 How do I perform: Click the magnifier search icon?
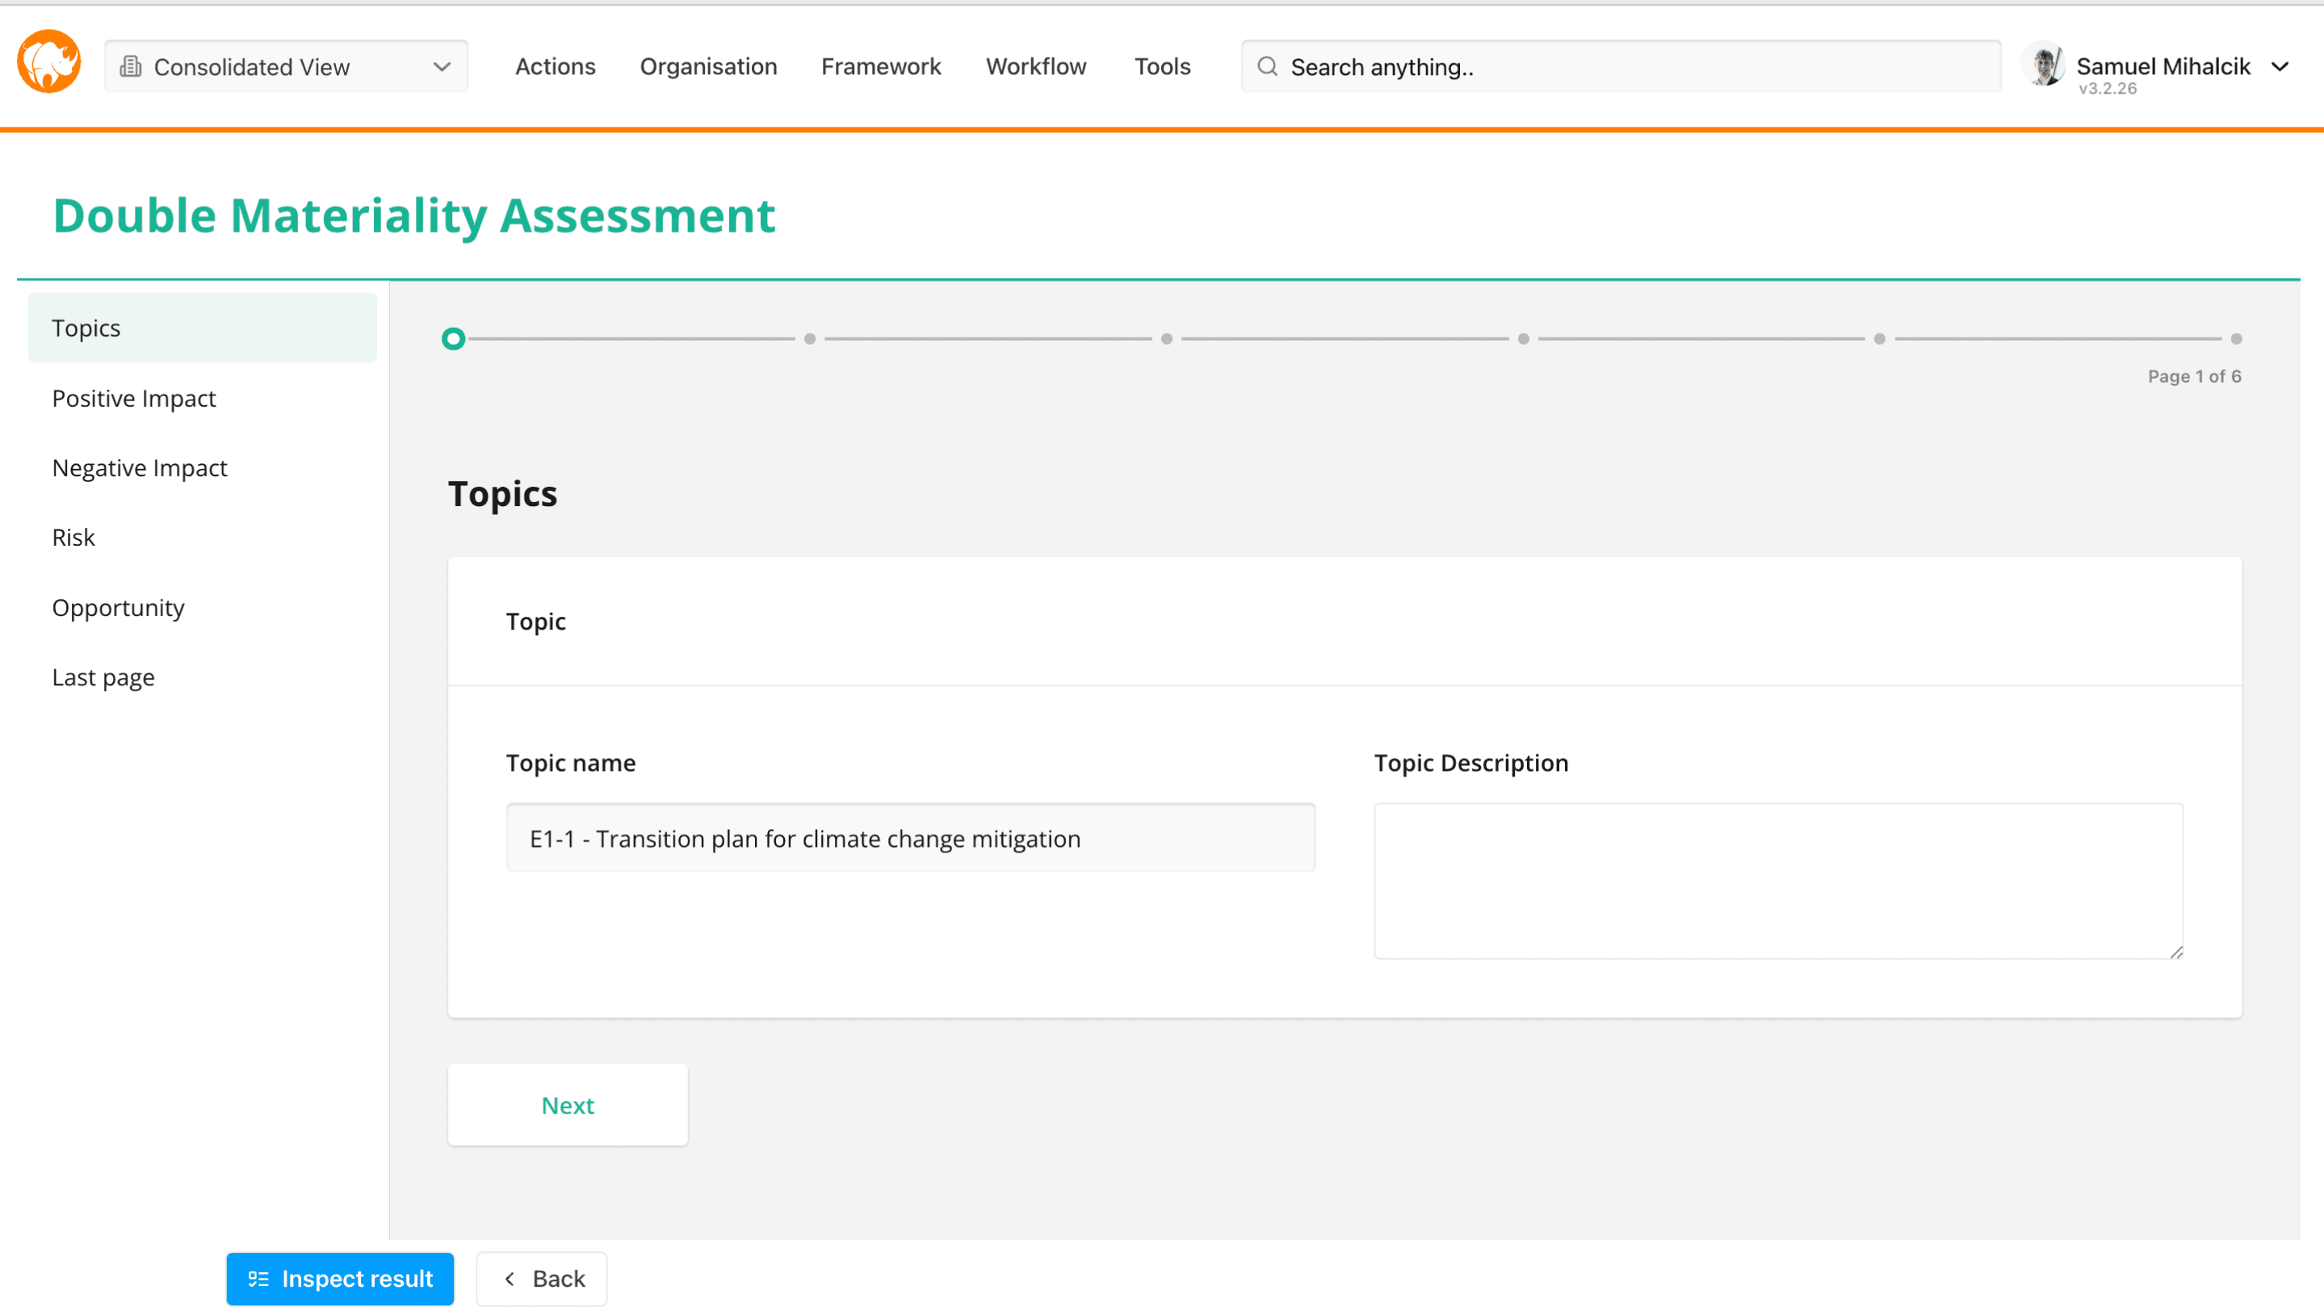click(1267, 67)
